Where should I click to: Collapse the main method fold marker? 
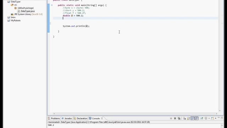[x=52, y=5]
